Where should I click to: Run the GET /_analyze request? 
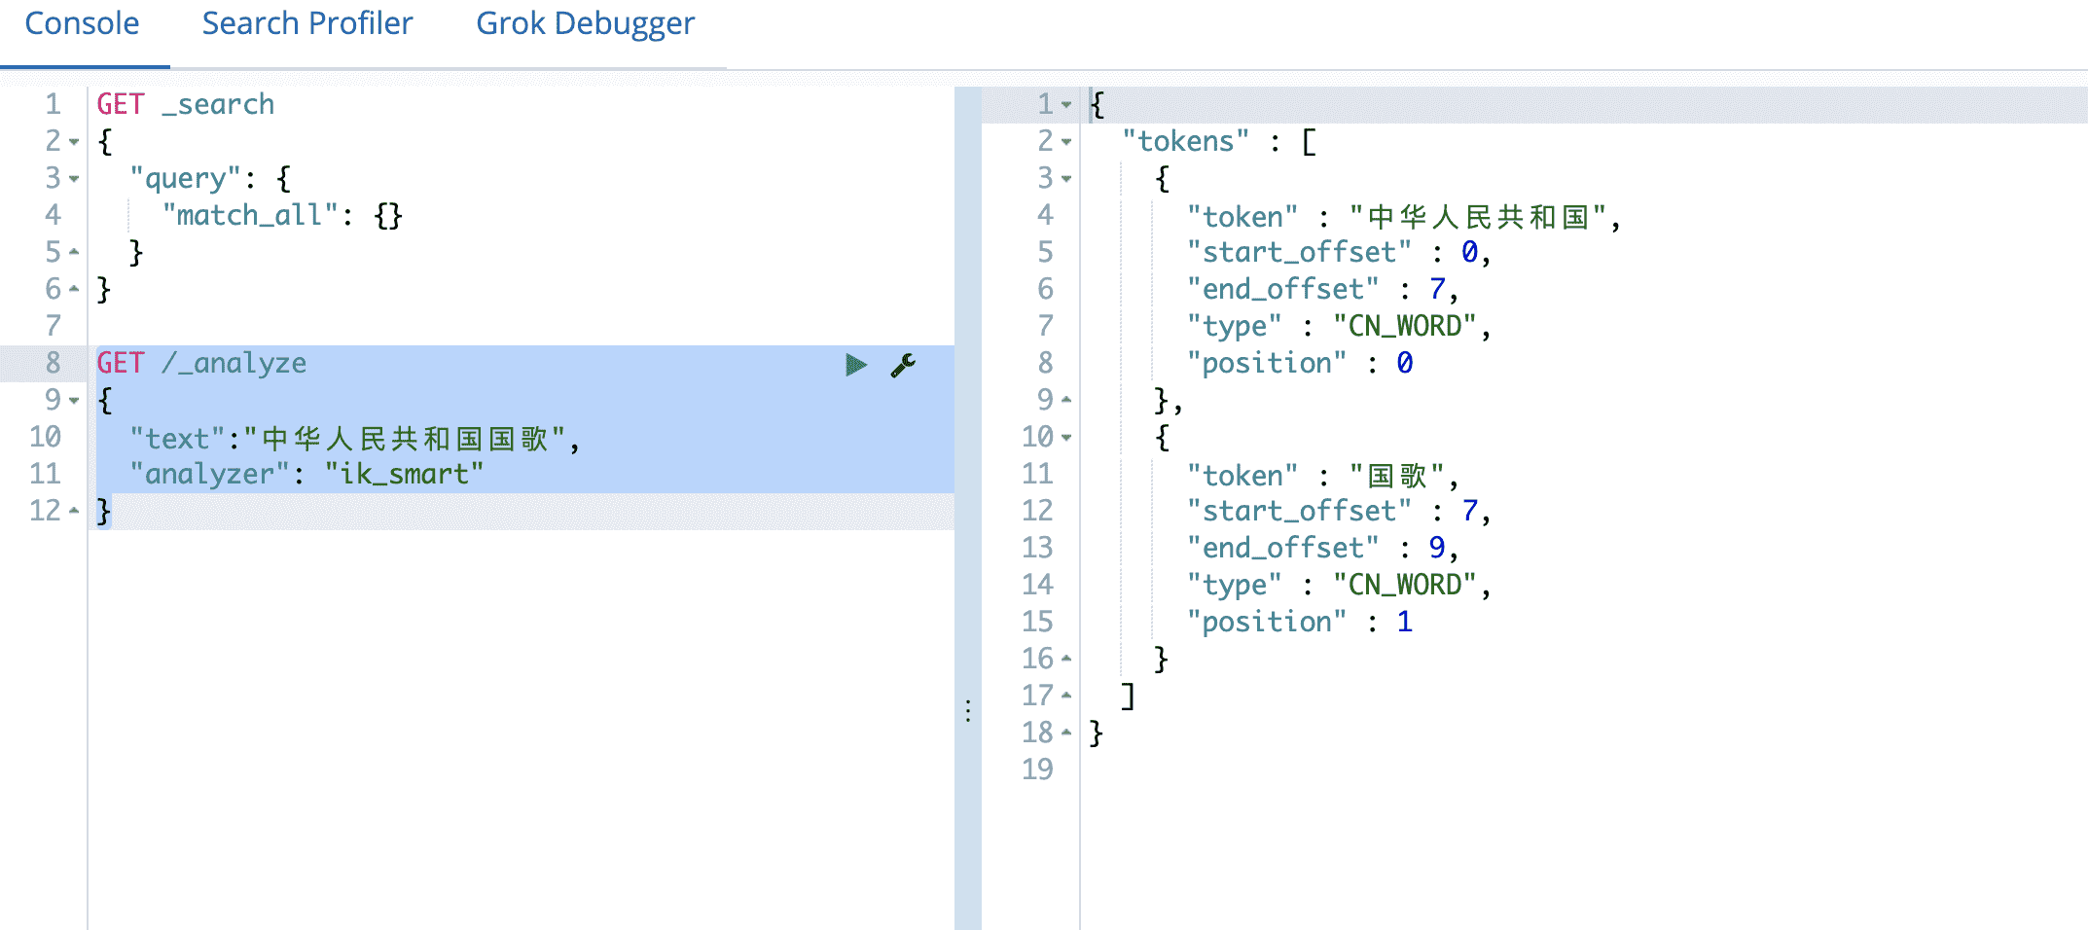(855, 365)
